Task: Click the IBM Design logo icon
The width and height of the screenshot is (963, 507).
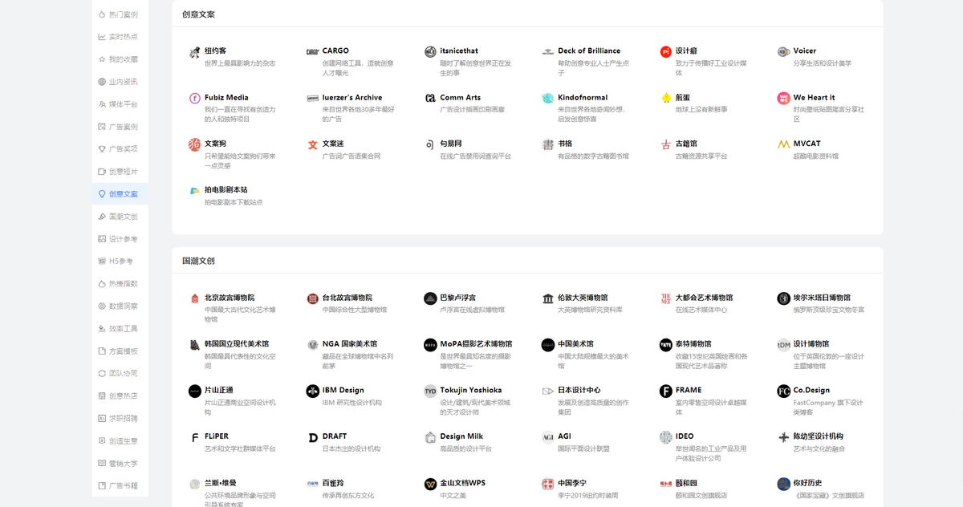Action: pyautogui.click(x=313, y=391)
